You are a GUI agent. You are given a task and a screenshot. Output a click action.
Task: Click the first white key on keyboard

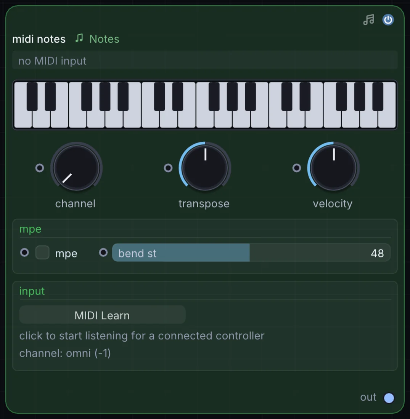[x=23, y=120]
